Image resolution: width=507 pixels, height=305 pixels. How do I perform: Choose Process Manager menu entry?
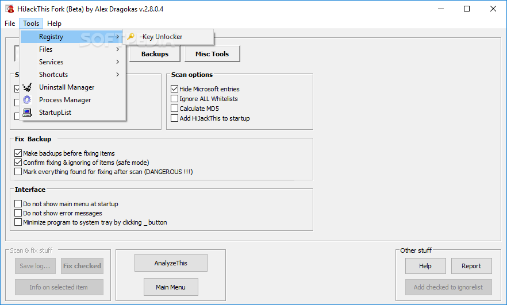click(x=73, y=100)
